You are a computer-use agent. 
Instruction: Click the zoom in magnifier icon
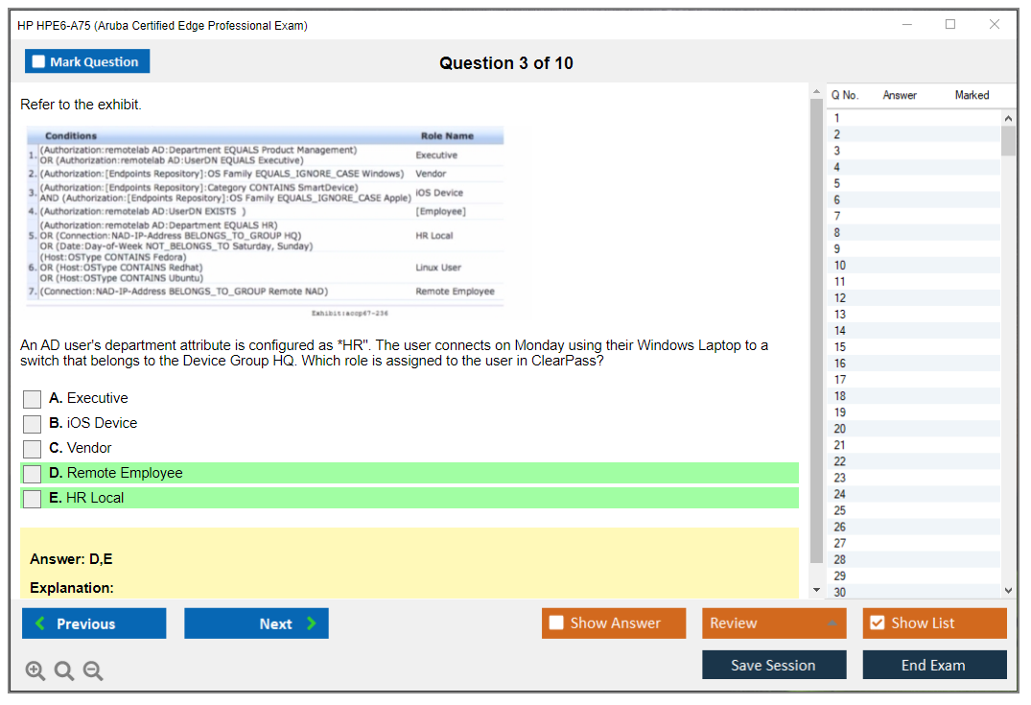tap(35, 671)
